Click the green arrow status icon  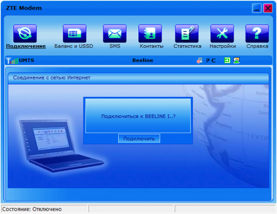click(227, 60)
